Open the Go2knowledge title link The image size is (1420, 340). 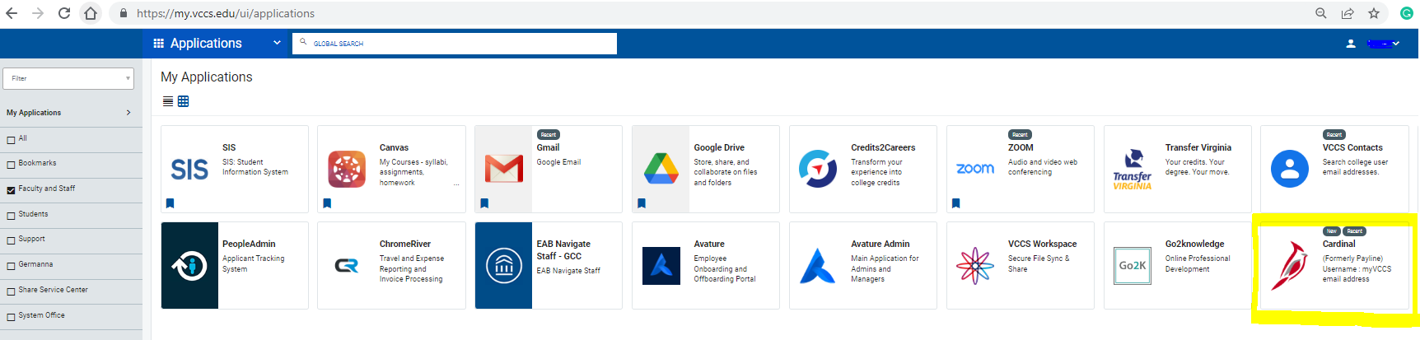[x=1194, y=245]
